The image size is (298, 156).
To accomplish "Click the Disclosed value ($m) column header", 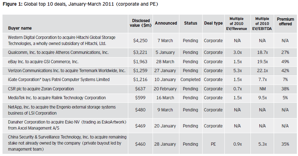I will click(x=141, y=23).
